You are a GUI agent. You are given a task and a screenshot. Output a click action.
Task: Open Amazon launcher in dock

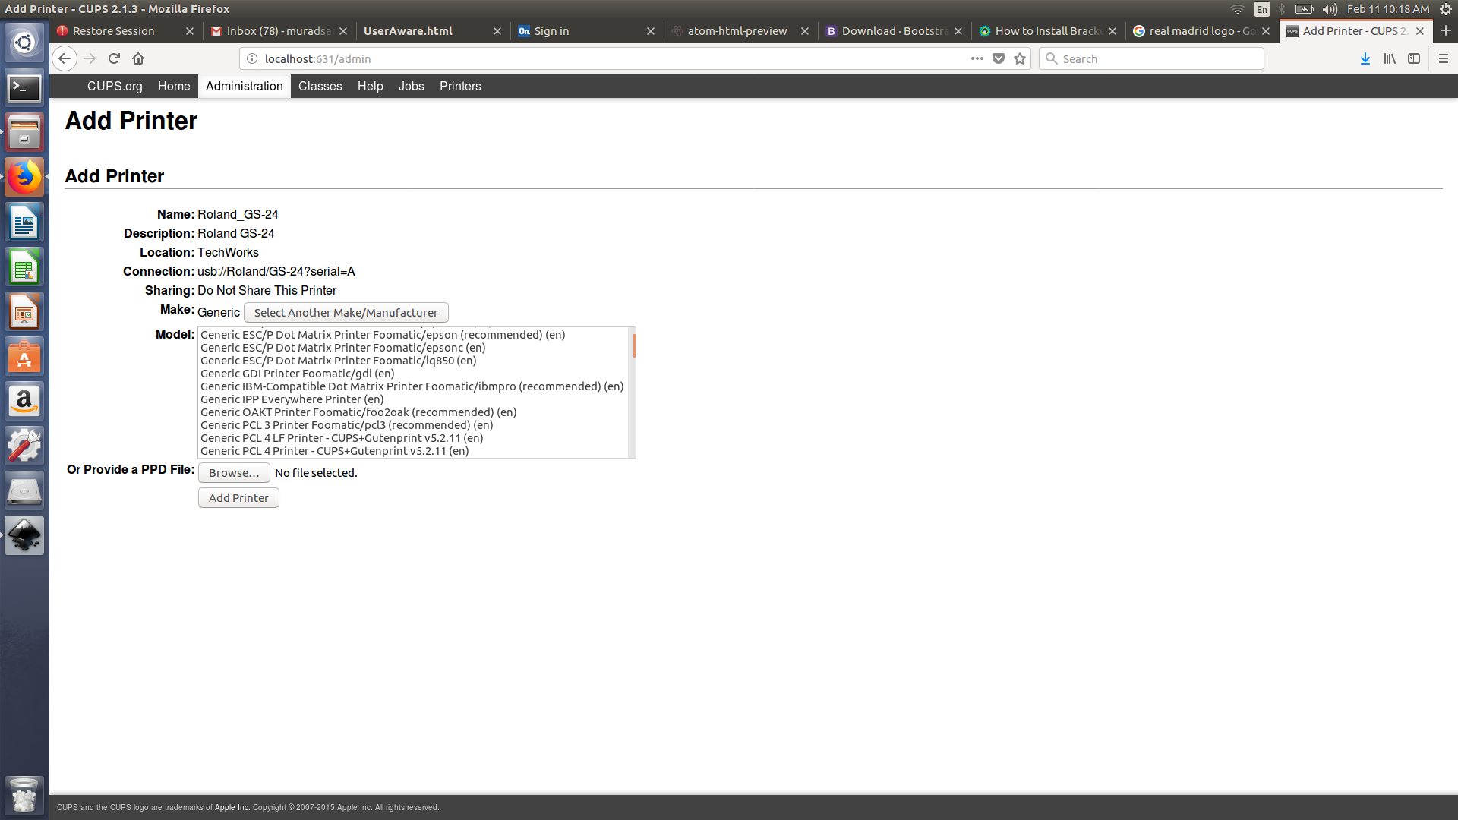coord(24,402)
